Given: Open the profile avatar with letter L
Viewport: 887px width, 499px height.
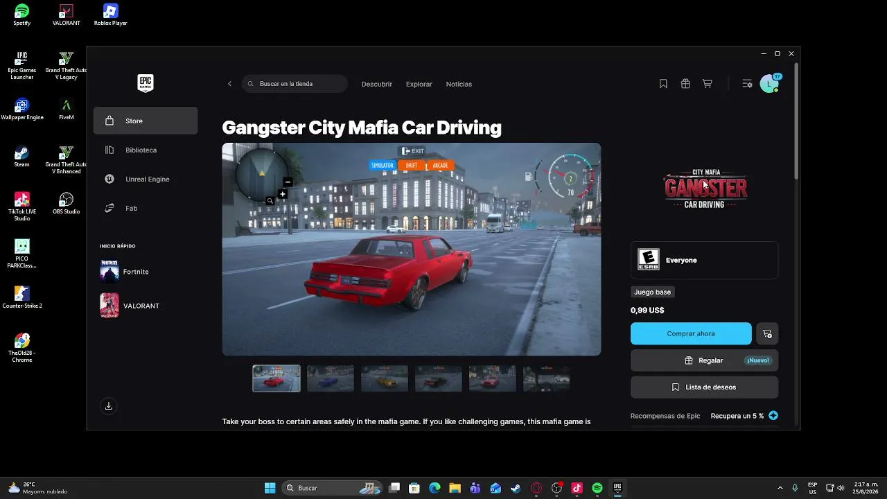Looking at the screenshot, I should click(x=769, y=84).
